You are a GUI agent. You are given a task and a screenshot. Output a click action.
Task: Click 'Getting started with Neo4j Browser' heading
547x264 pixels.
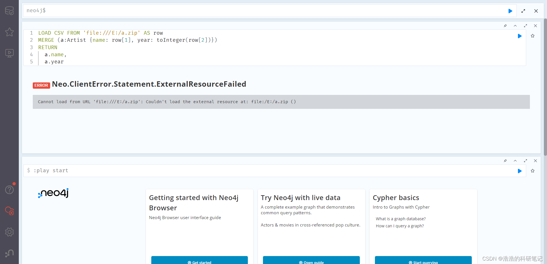coord(194,203)
